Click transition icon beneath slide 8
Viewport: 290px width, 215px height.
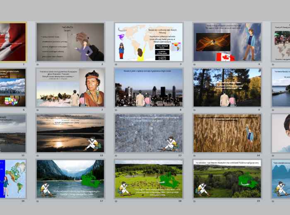pyautogui.click(x=116, y=110)
